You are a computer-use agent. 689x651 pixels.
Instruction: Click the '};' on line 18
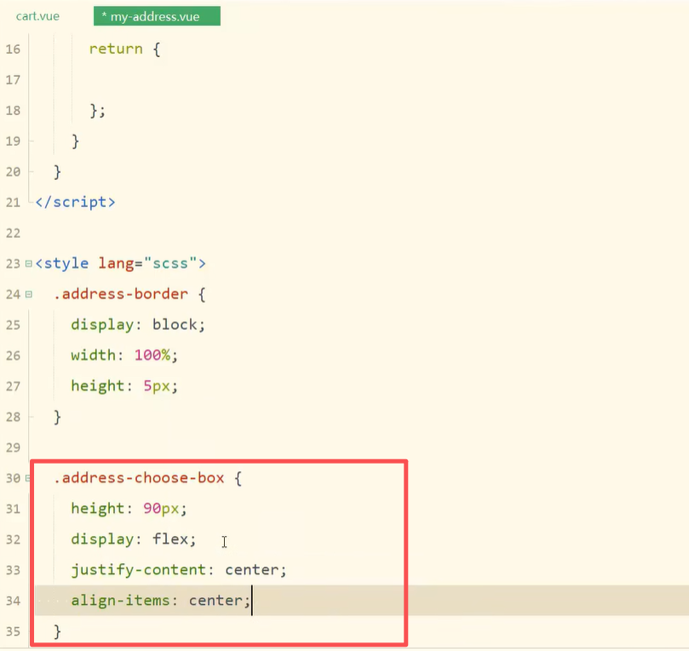pyautogui.click(x=98, y=110)
